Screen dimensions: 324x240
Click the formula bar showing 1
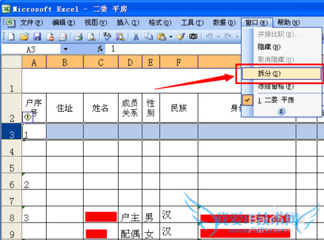click(173, 49)
